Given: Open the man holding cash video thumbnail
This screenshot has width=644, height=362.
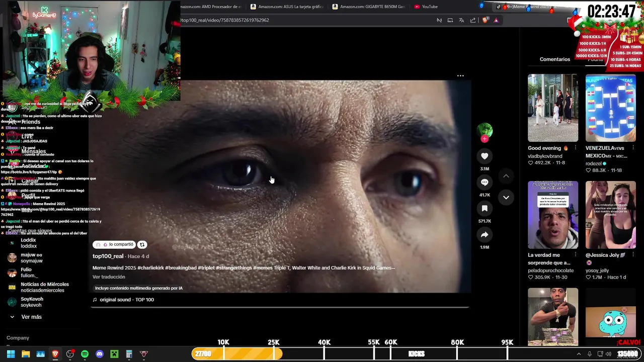Looking at the screenshot, I should 553,317.
